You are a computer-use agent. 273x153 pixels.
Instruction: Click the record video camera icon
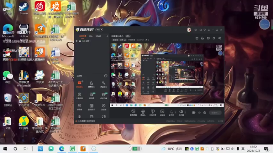coord(193,113)
